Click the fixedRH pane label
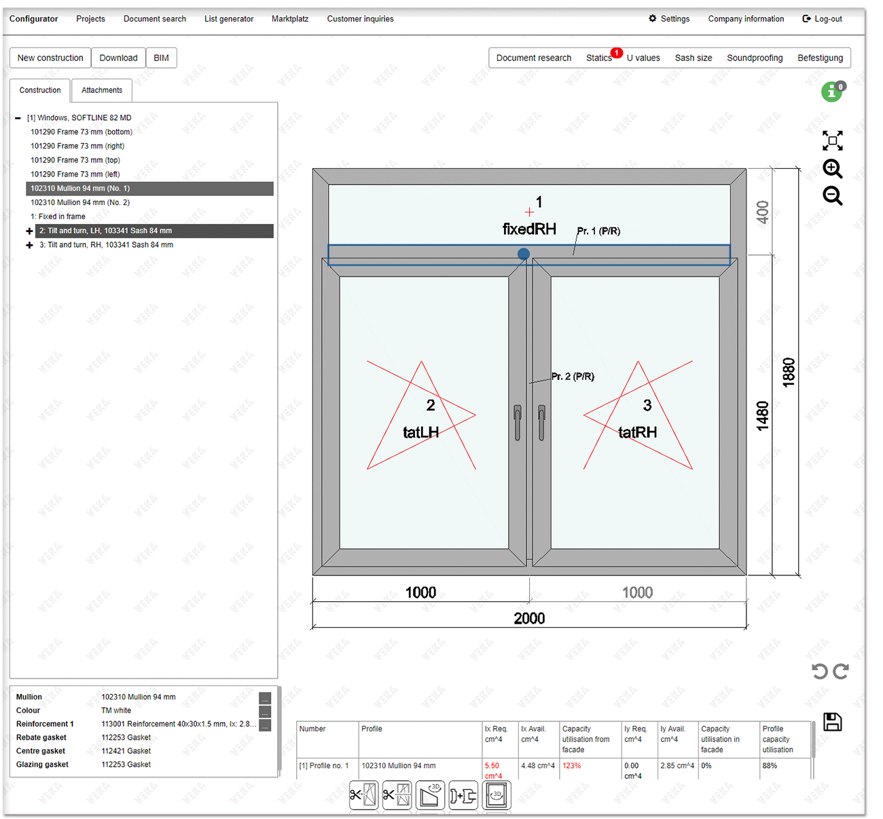The height and width of the screenshot is (819, 883). point(529,229)
